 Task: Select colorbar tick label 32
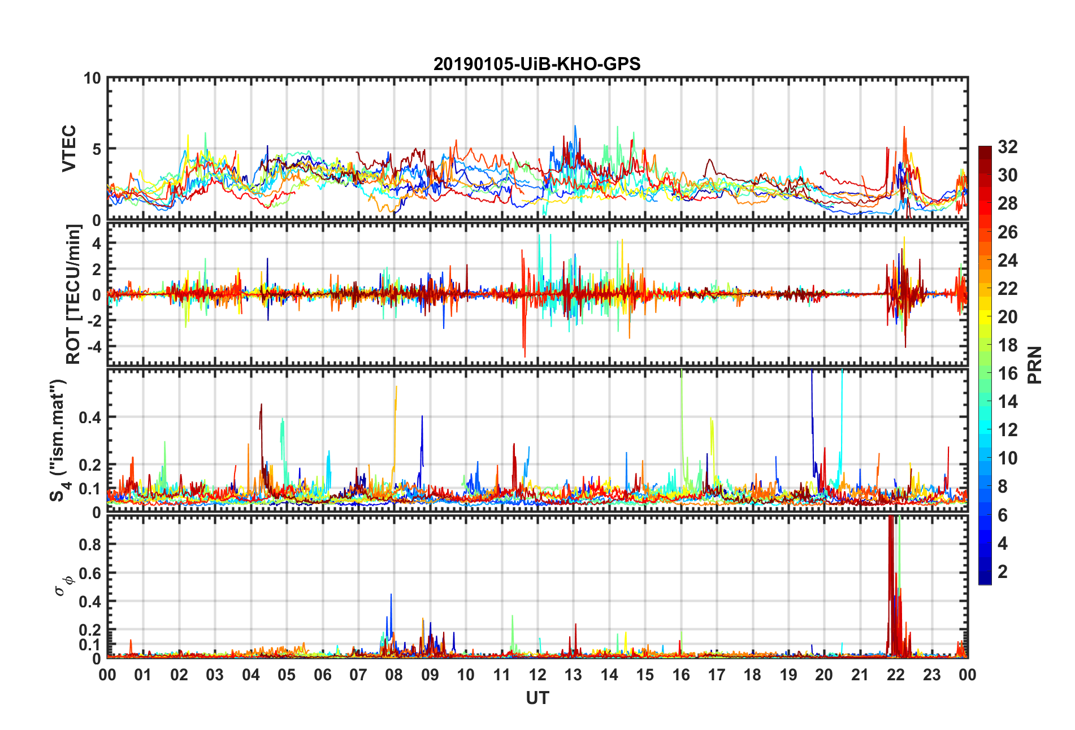click(1008, 147)
